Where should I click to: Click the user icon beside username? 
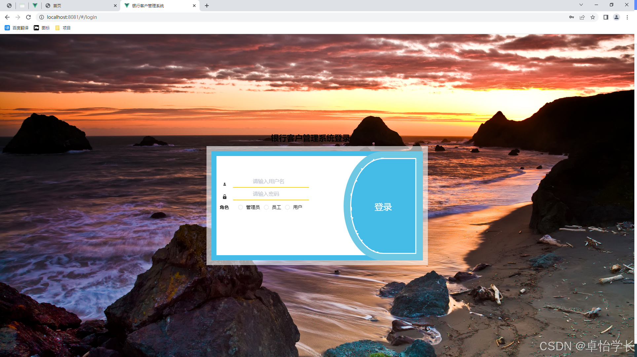[x=225, y=184]
